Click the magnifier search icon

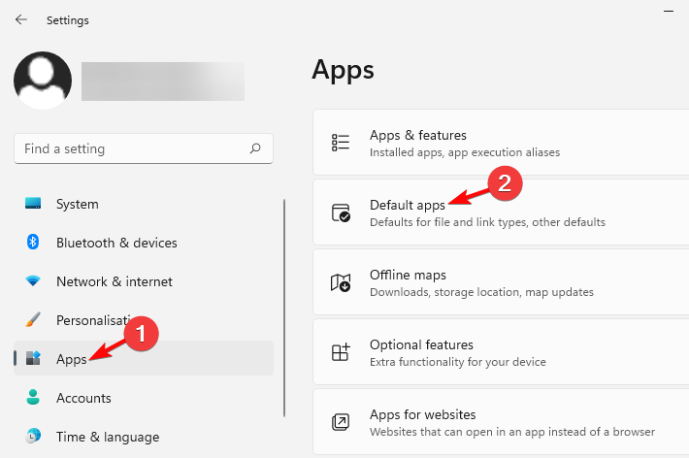[255, 148]
